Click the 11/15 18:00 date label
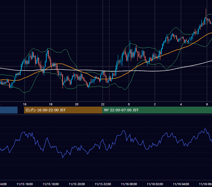Viewport: 212px width, 187px height. click(51, 184)
